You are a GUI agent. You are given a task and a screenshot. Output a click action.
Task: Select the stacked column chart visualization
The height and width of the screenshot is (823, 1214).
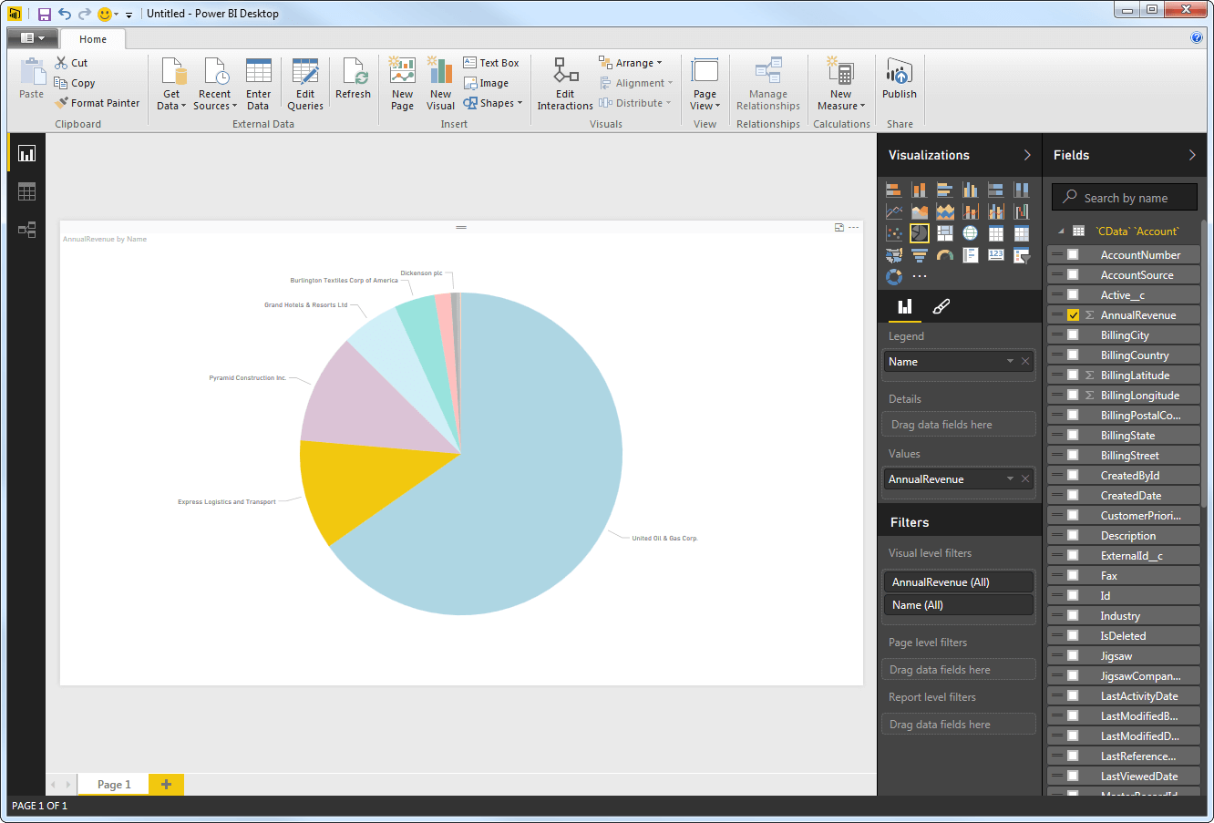point(920,190)
